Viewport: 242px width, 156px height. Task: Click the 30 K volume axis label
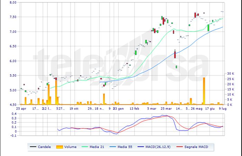[x=231, y=74]
